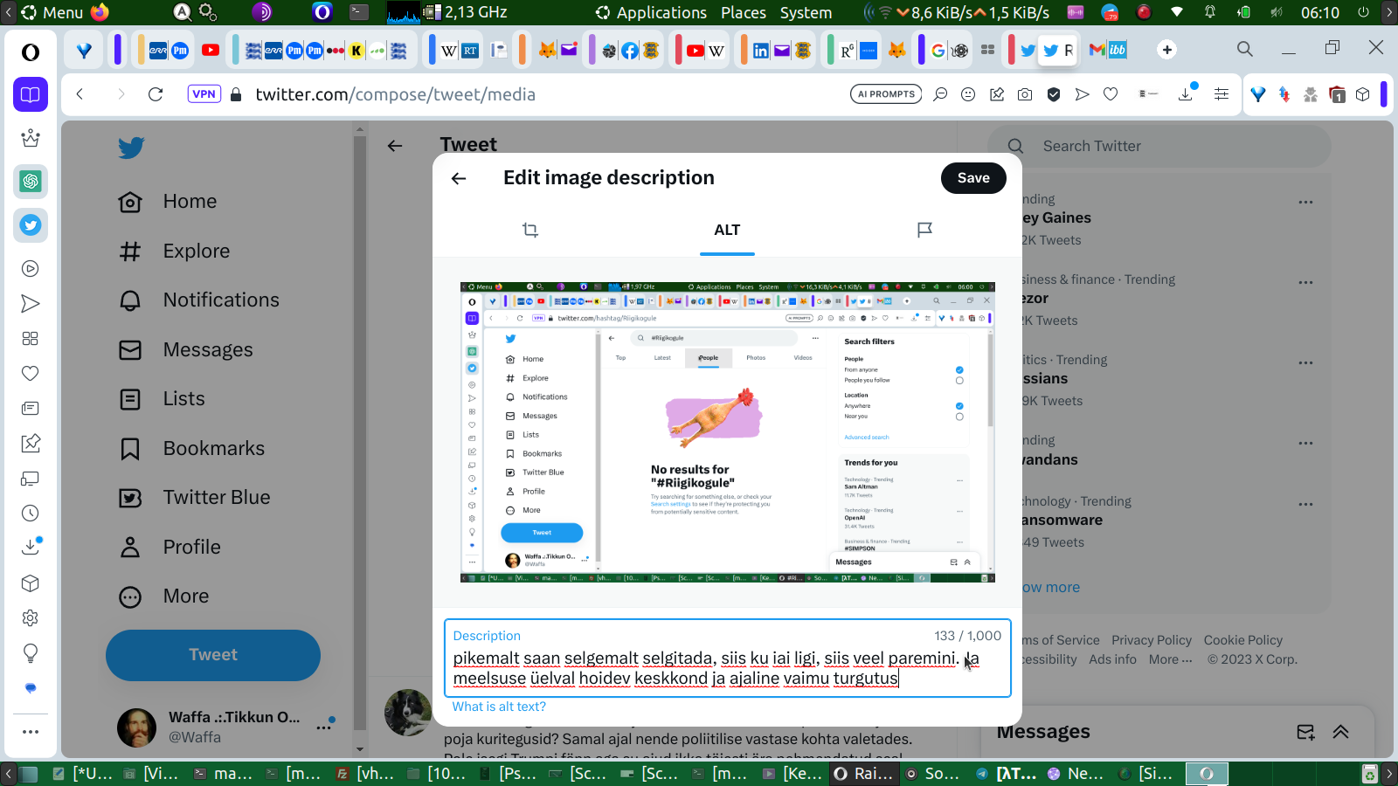This screenshot has width=1398, height=786.
Task: Open a new browser tab
Action: click(x=1167, y=50)
